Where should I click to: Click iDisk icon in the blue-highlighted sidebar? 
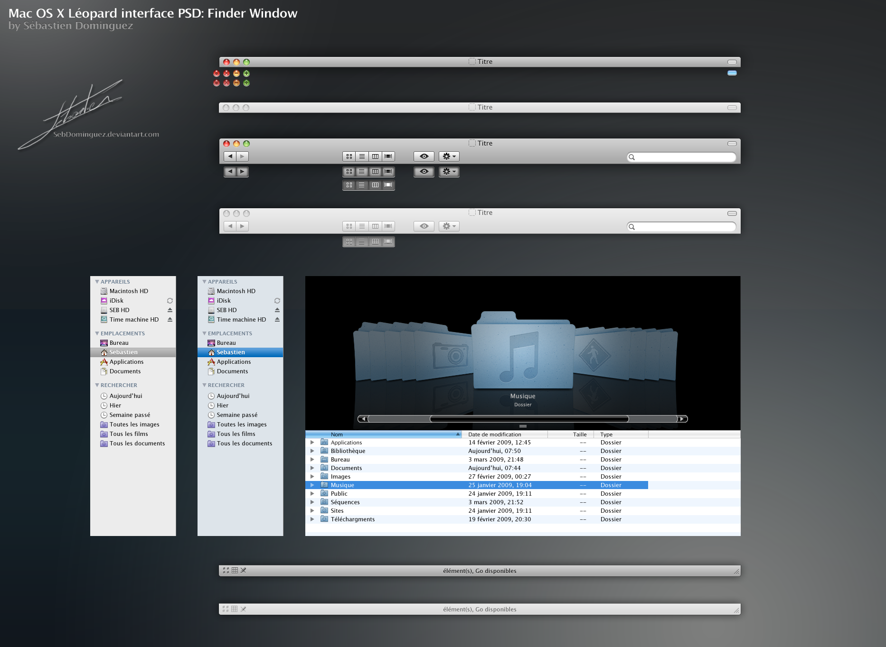211,301
